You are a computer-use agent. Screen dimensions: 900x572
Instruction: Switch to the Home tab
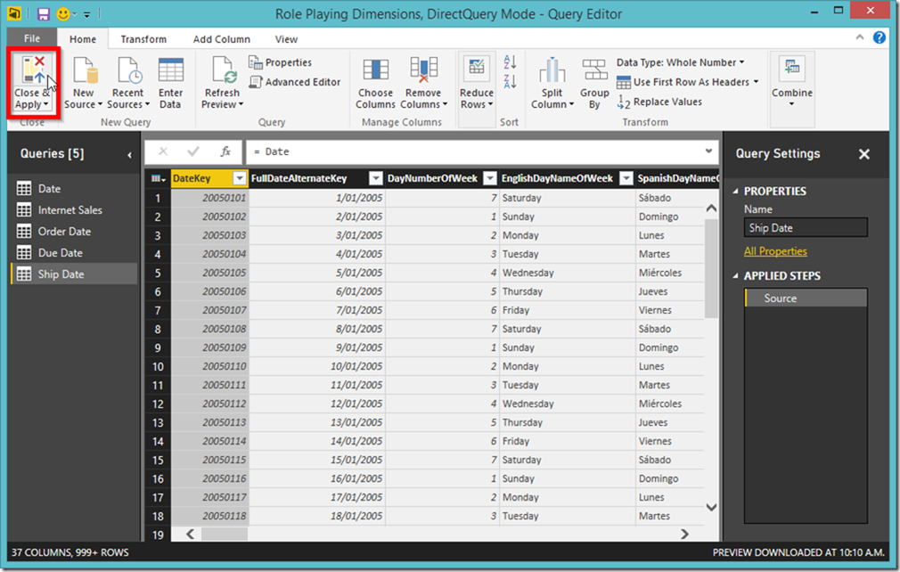pyautogui.click(x=83, y=39)
